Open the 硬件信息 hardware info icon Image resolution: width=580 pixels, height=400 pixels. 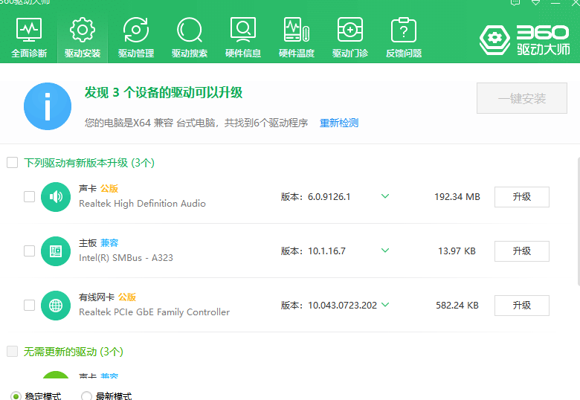243,38
